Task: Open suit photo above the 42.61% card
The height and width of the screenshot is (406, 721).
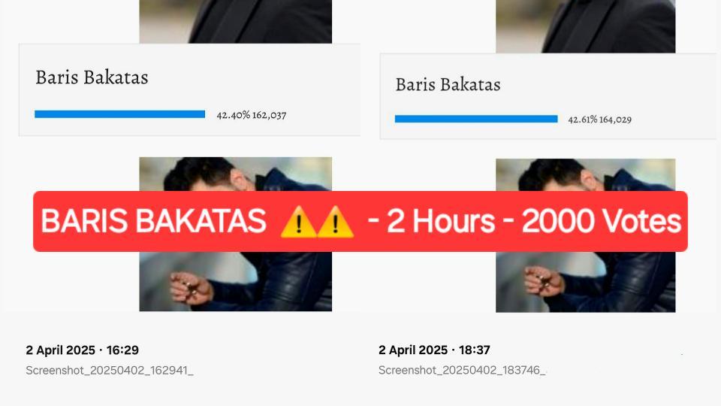Action: (585, 26)
